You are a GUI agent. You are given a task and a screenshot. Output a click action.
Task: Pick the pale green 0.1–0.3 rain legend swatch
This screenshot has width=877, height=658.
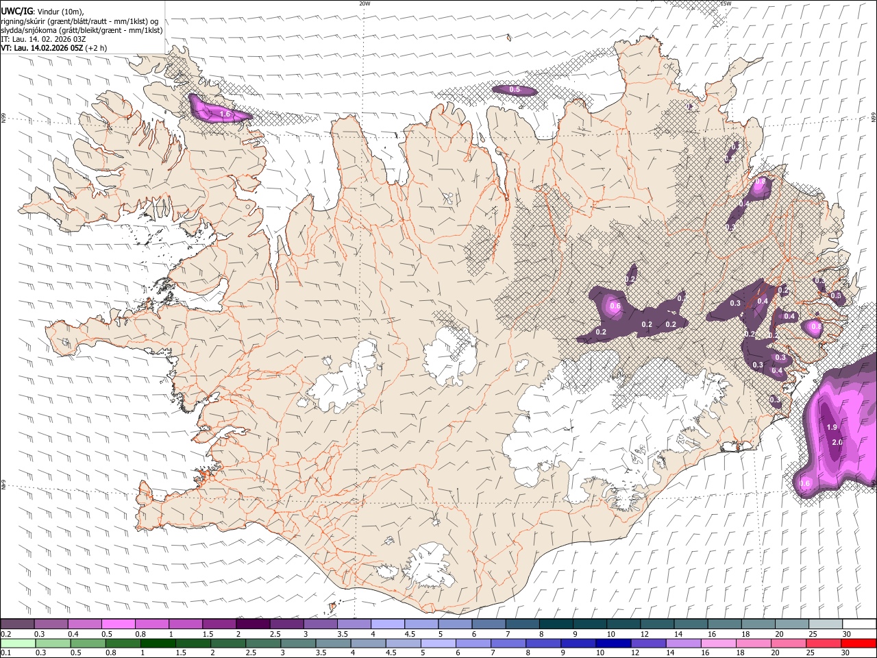pyautogui.click(x=18, y=644)
